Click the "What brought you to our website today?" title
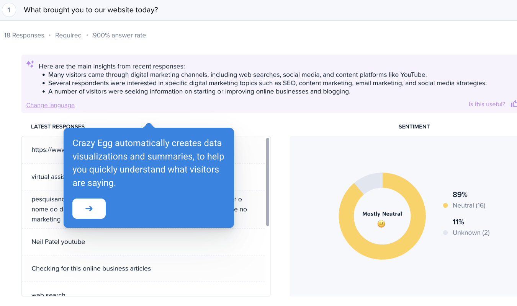Viewport: 517px width, 306px height. coord(91,10)
